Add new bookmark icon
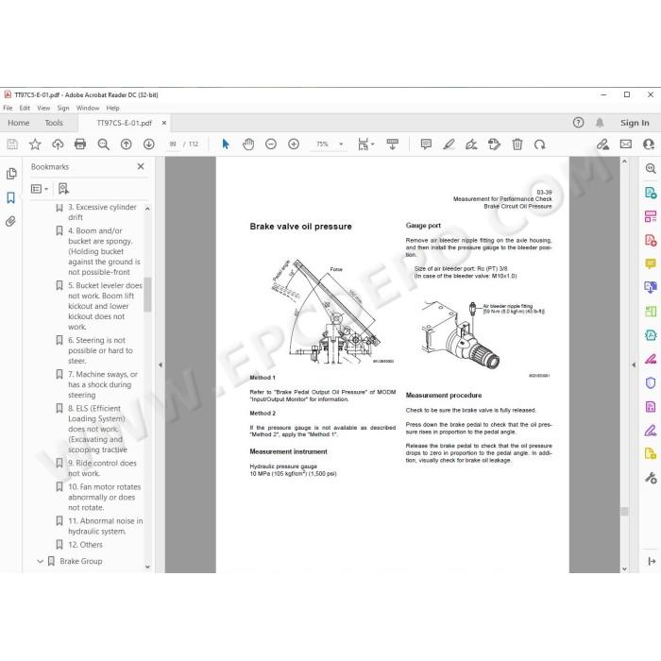The image size is (661, 661). point(63,189)
